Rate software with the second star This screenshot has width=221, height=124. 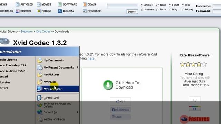point(188,64)
